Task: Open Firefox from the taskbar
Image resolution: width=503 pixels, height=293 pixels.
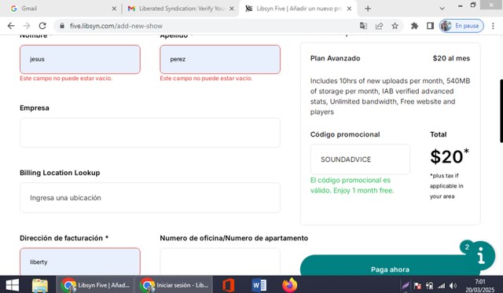Action: [x=290, y=284]
